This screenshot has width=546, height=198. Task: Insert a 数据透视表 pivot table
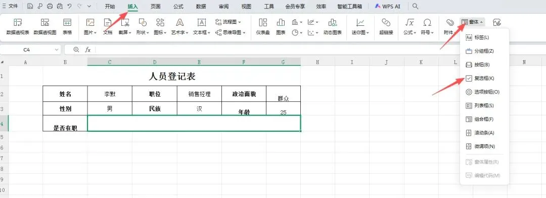point(18,27)
